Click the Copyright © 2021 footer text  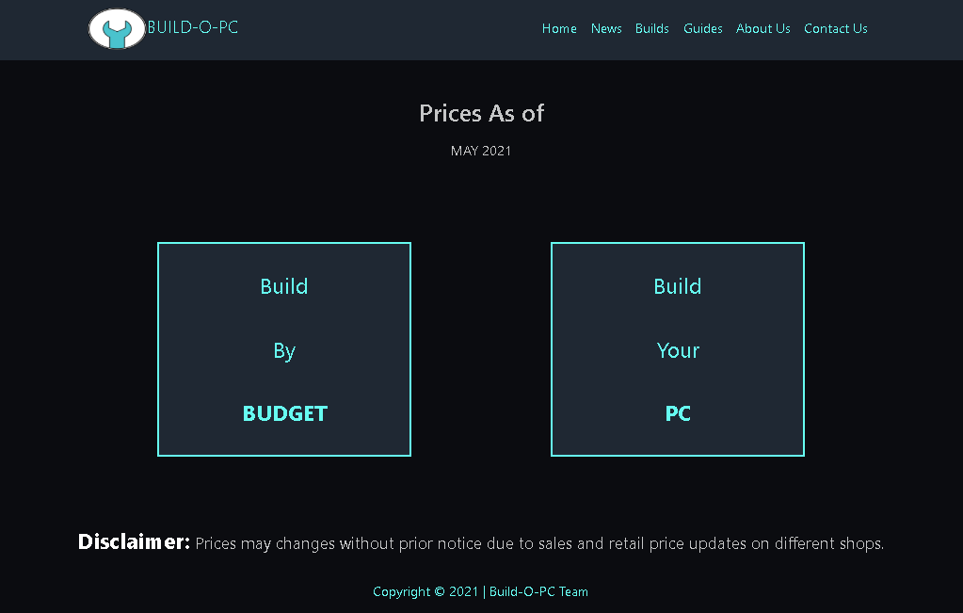(x=425, y=591)
